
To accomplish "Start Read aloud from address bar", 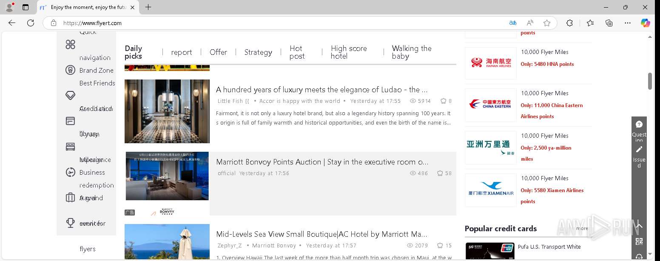I will [x=530, y=23].
